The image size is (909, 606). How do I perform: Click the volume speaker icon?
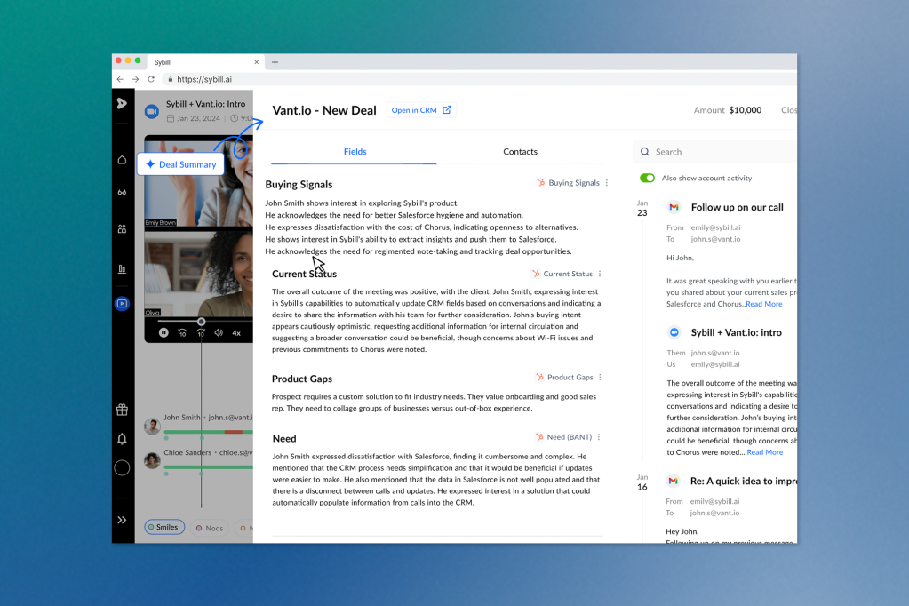pos(219,332)
